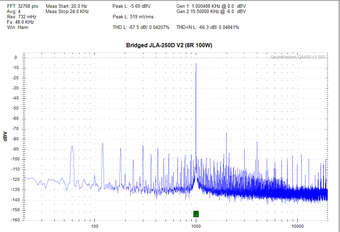
Task: Click the 1000 Hz x-axis label
Action: point(196,226)
